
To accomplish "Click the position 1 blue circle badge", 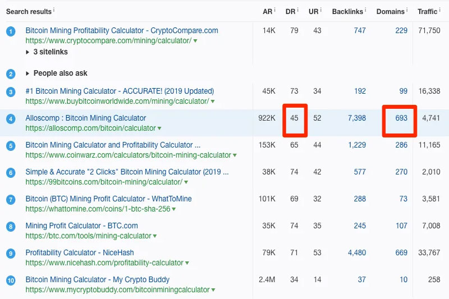I will (11, 31).
